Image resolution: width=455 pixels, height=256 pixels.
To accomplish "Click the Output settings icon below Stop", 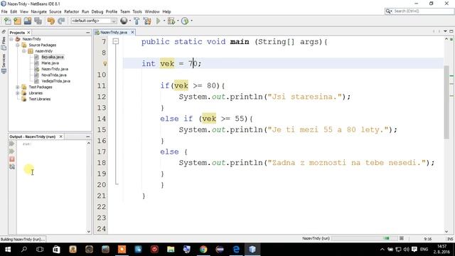I will [x=12, y=167].
